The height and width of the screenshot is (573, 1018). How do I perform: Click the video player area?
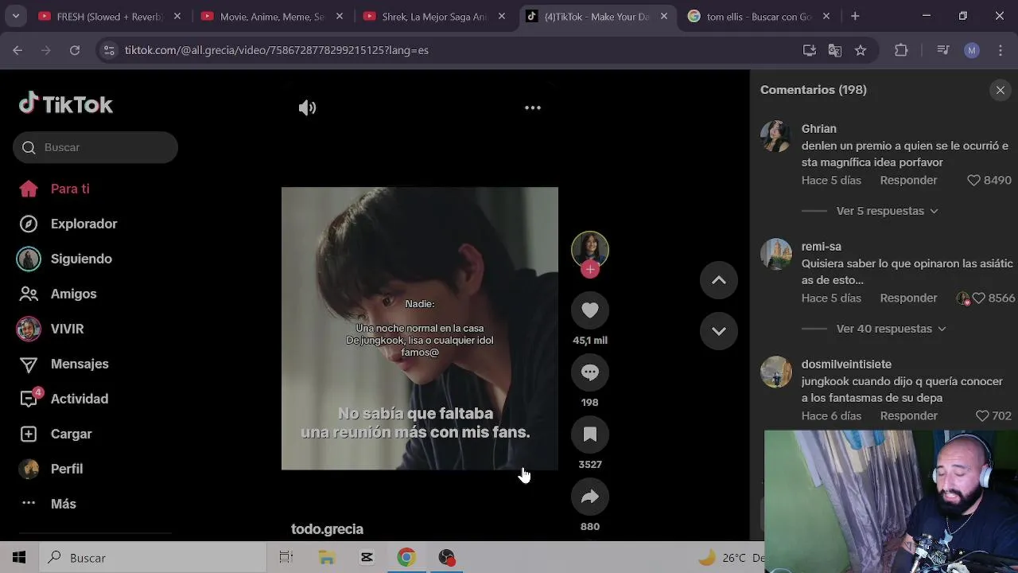click(420, 329)
